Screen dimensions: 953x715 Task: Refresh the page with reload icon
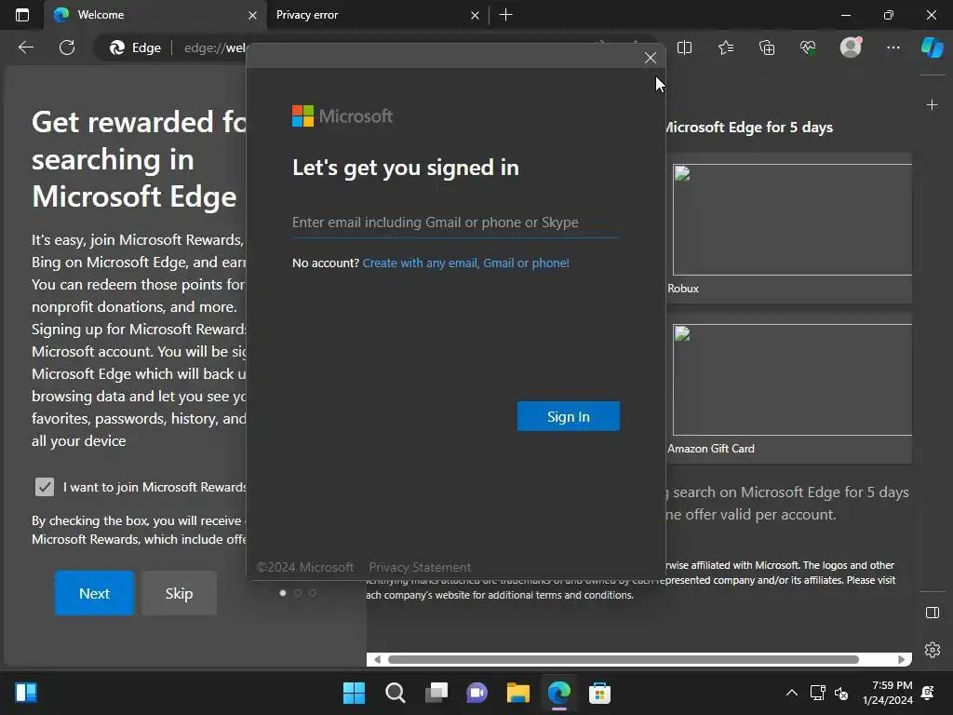coord(67,47)
